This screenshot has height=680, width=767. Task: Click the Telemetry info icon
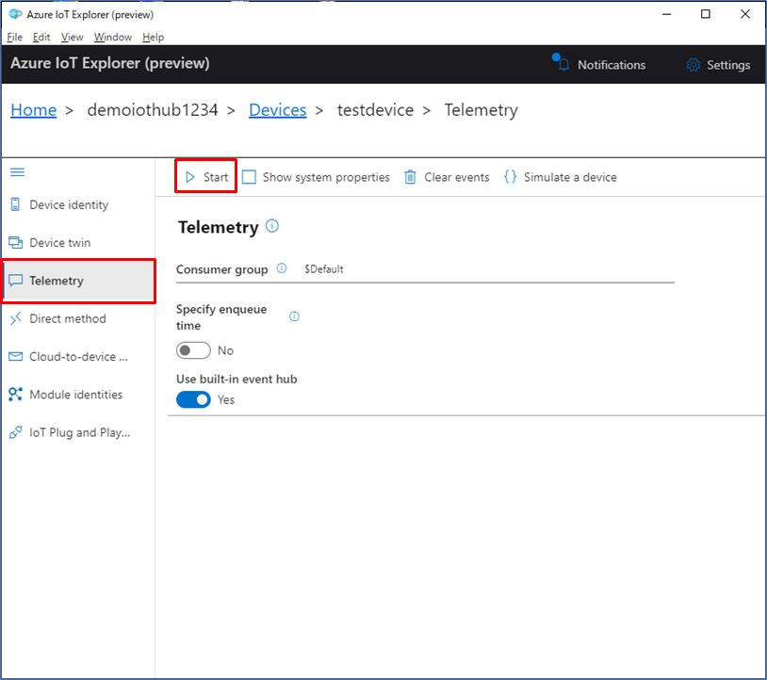[272, 225]
